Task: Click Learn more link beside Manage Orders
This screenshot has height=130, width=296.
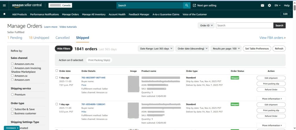Action: coord(51,27)
